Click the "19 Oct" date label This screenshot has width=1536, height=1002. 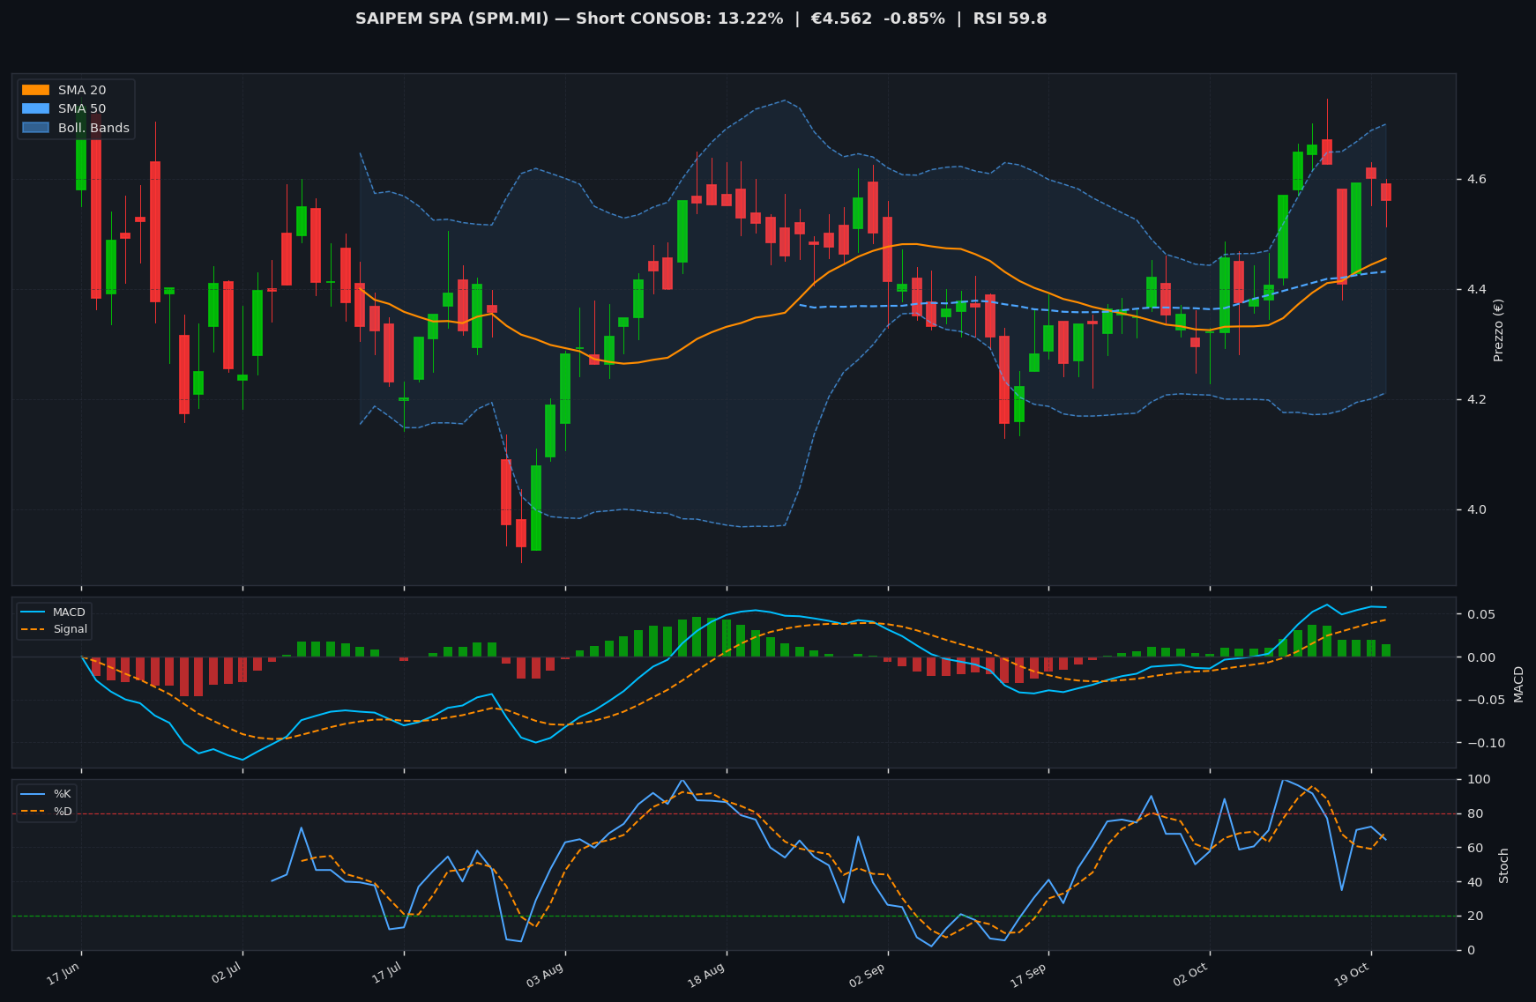(1352, 976)
